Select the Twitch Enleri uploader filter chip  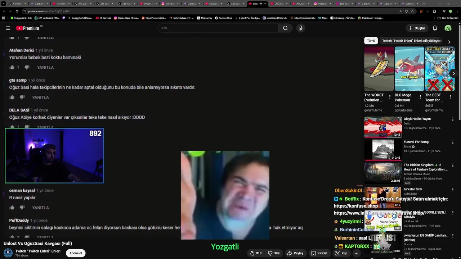point(412,41)
